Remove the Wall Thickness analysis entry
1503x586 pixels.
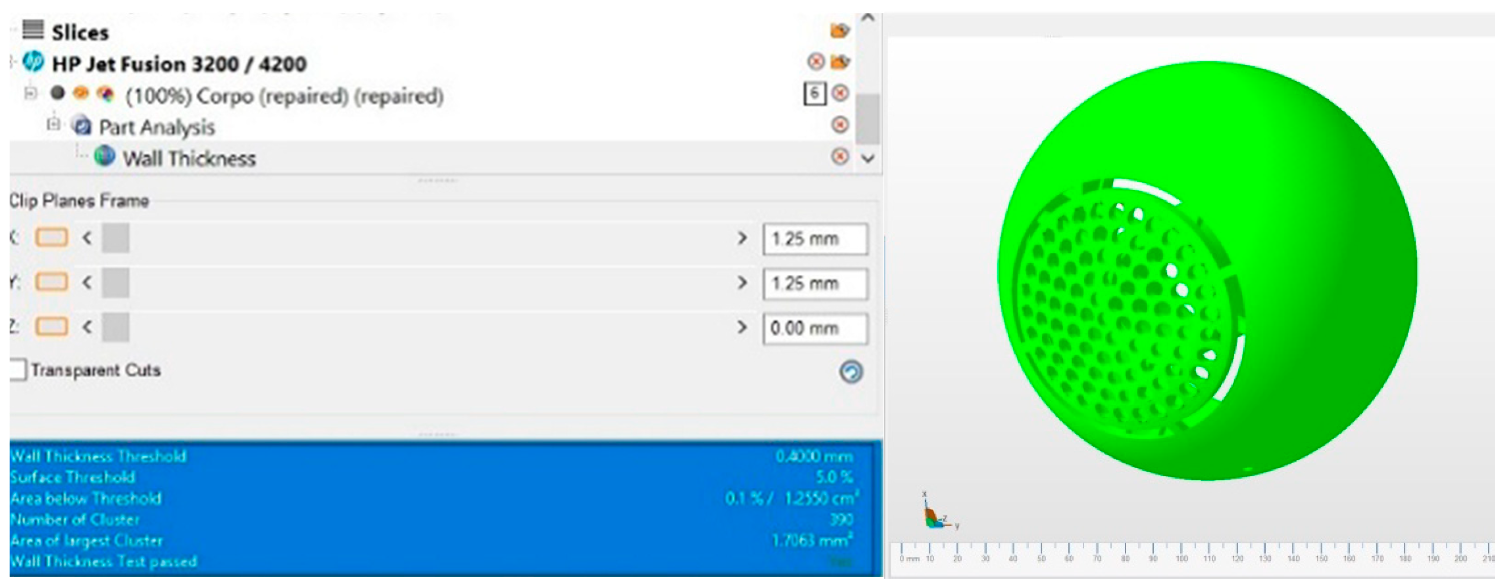point(840,156)
